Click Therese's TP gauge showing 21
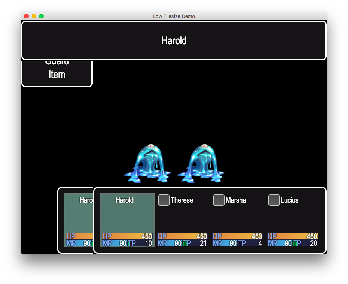Image resolution: width=348 pixels, height=284 pixels. (x=195, y=243)
